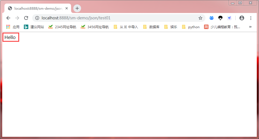
Task: Go forward to the next page
Action: click(17, 18)
